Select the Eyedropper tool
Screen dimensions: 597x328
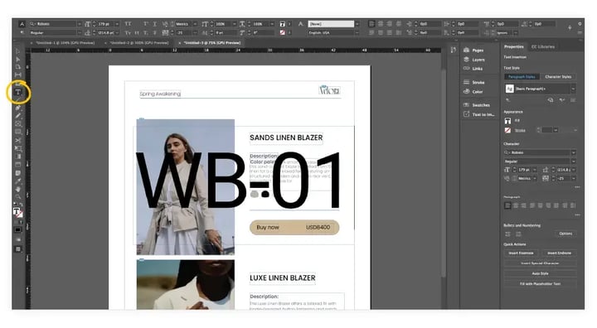(x=18, y=181)
